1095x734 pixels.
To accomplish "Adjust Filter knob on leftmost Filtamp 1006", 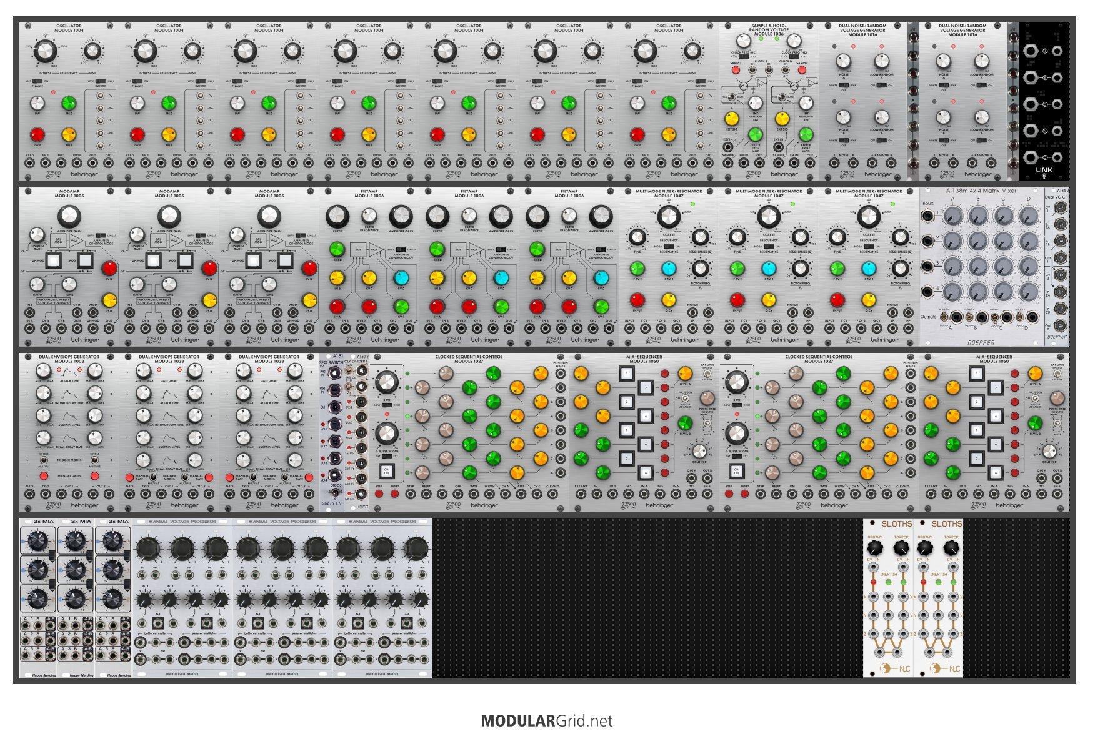I will 337,216.
